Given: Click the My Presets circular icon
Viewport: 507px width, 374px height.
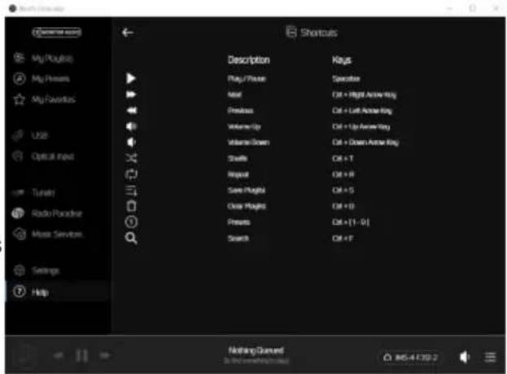Looking at the screenshot, I should [19, 79].
